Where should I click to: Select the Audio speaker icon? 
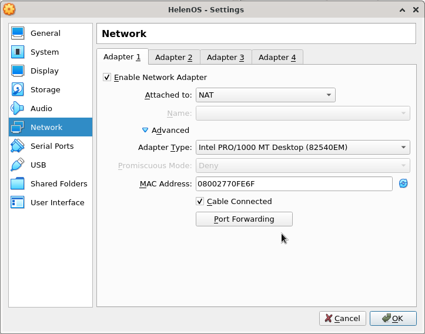click(18, 109)
